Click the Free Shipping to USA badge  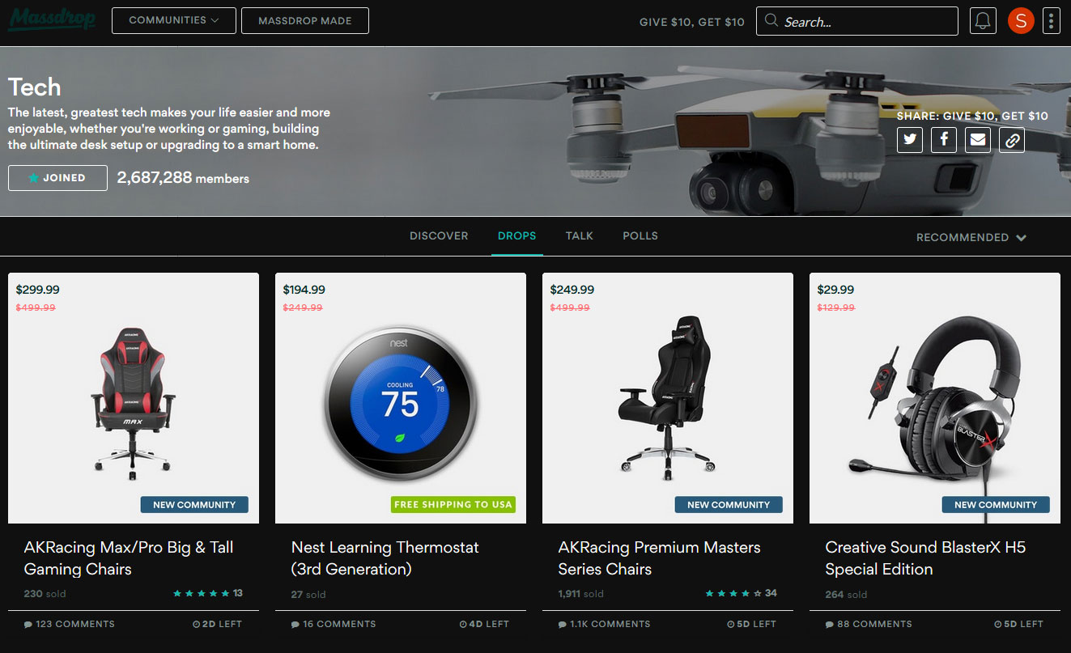[453, 505]
